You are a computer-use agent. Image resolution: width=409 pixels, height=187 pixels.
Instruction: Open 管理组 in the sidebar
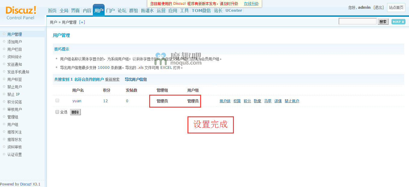tap(13, 117)
